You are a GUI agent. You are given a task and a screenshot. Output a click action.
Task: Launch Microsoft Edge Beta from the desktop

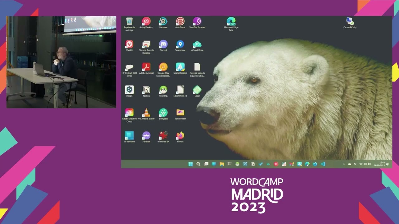(231, 24)
